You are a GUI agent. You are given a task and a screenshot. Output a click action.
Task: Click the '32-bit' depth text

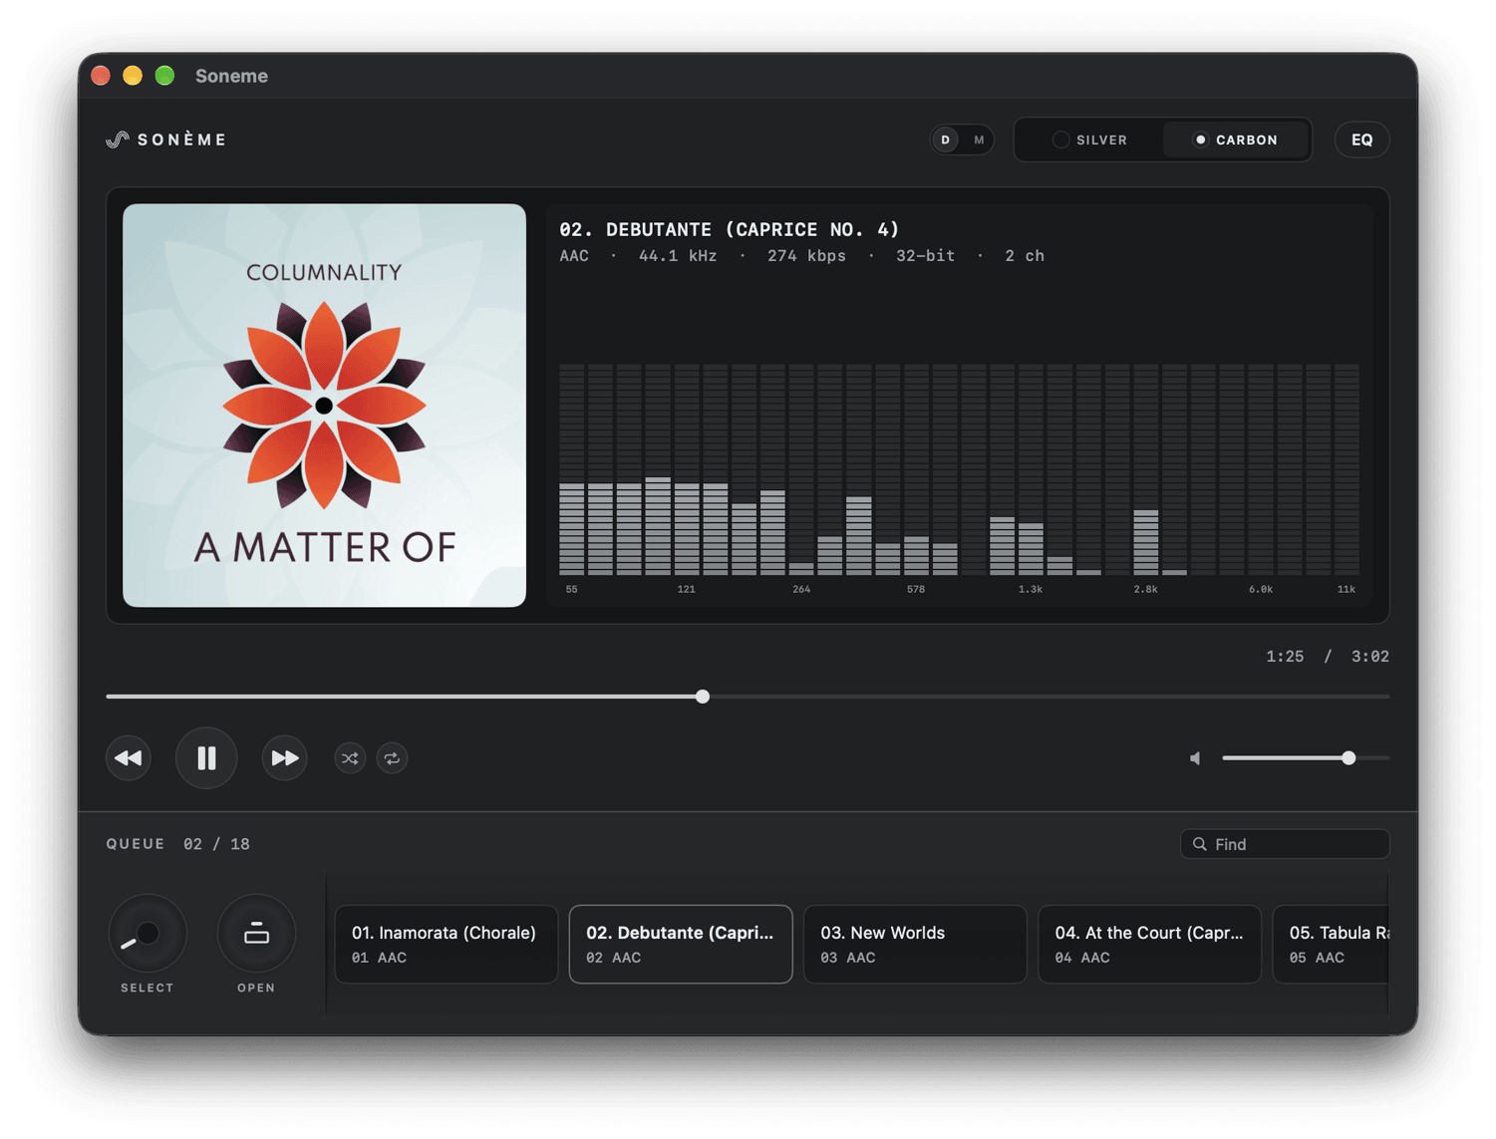[x=925, y=256]
